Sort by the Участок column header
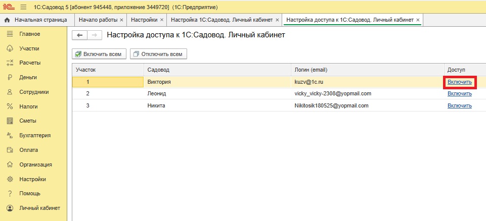 (x=108, y=70)
